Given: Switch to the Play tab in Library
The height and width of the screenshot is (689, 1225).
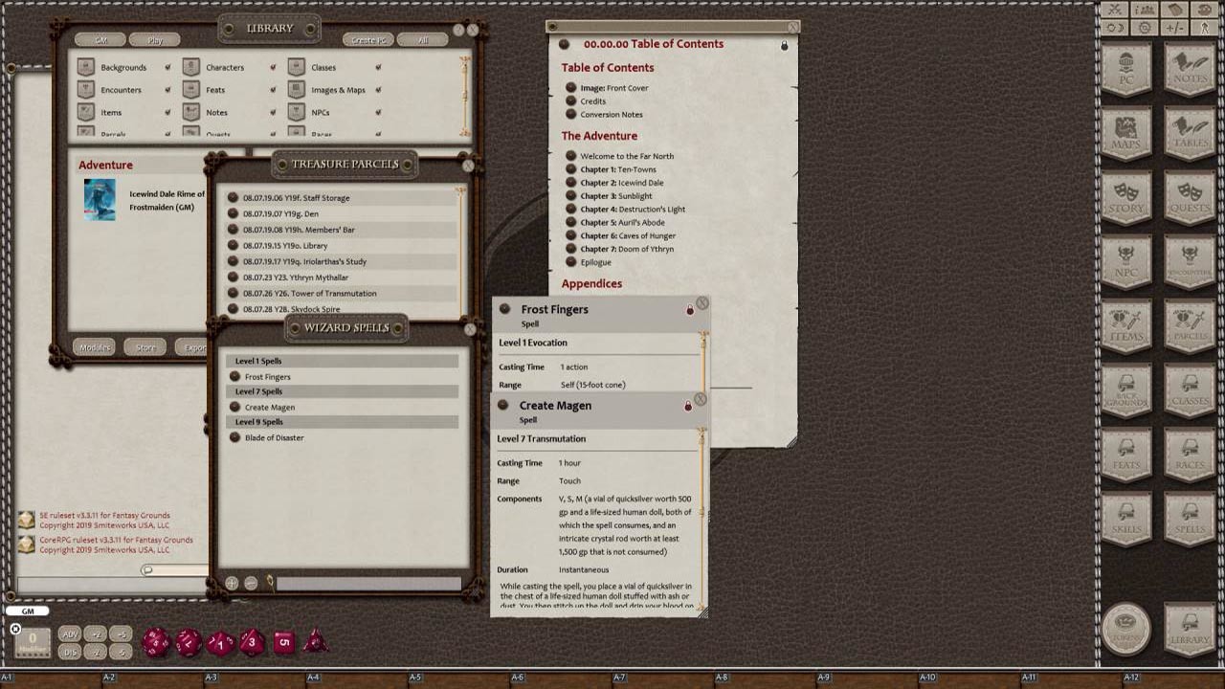Looking at the screenshot, I should [x=154, y=39].
